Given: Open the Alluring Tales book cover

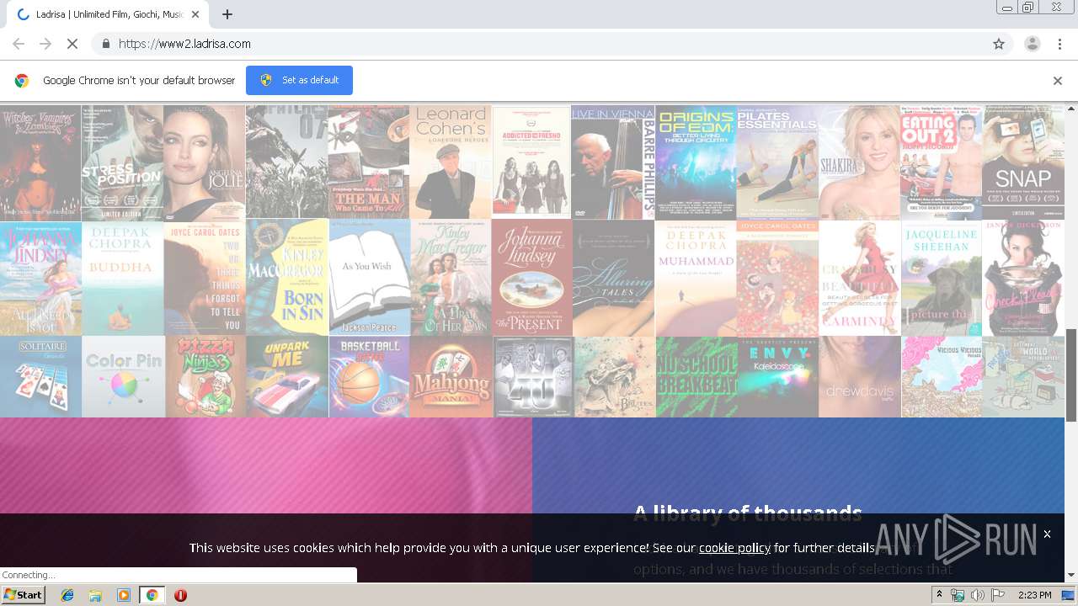Looking at the screenshot, I should [x=613, y=279].
